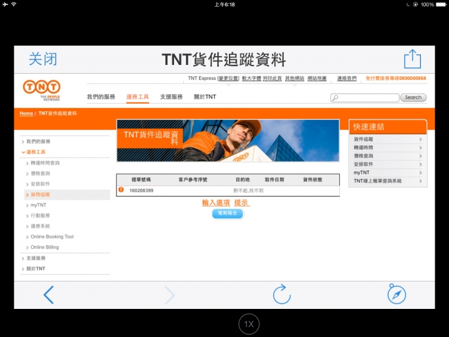Screen dimensions: 449x337
Task: Go back with the left arrow button
Action: coord(49,295)
